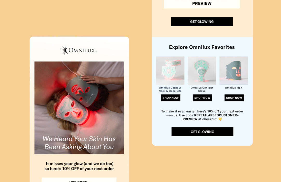Click the REPEATLAPSEDCUSTOMER-PREVIEW discount code text
The image size is (281, 182).
pos(211,117)
